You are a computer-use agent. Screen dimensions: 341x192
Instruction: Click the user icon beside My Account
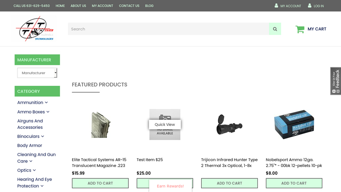pos(276,6)
